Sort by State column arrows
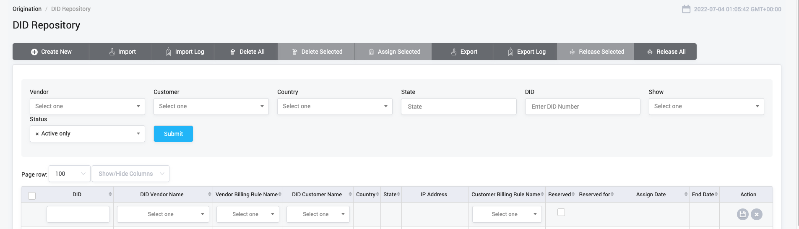The image size is (799, 229). tap(398, 194)
